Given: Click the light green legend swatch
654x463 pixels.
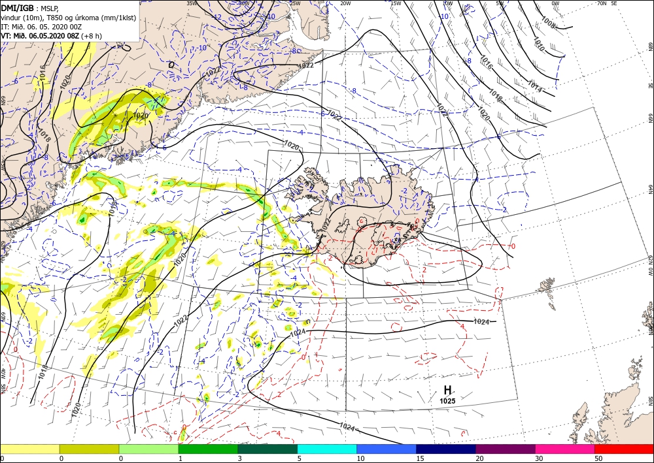Looking at the screenshot, I should click(x=148, y=449).
